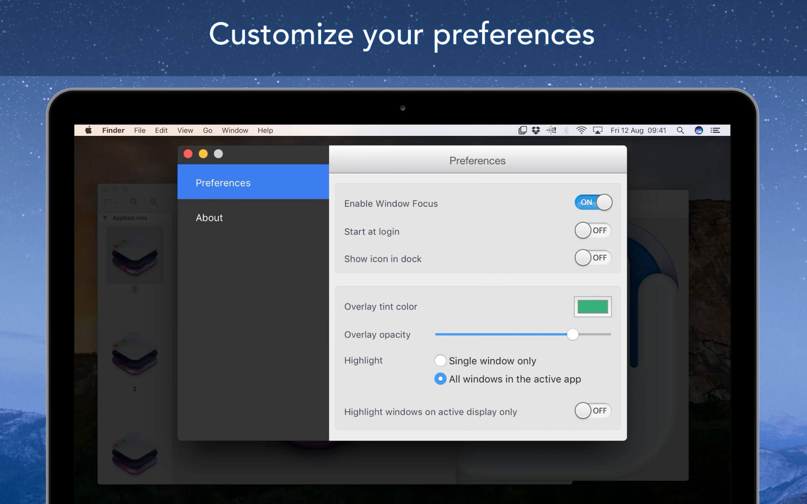Turn on Start at login

point(593,231)
